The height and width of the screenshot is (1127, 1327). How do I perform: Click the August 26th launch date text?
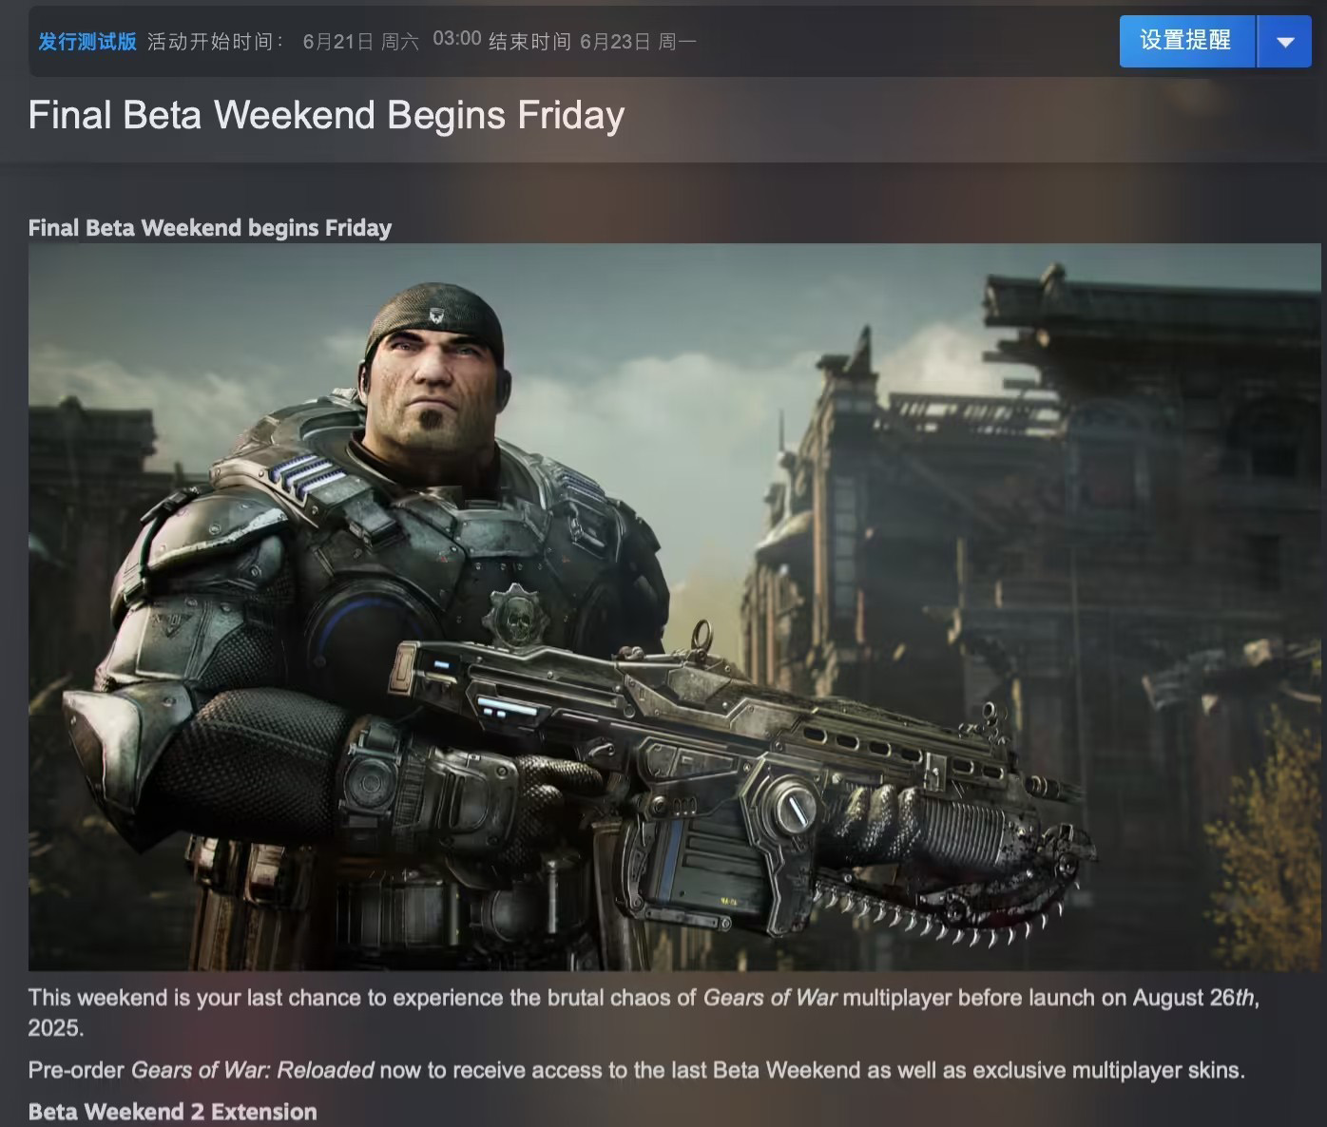pos(1195,998)
